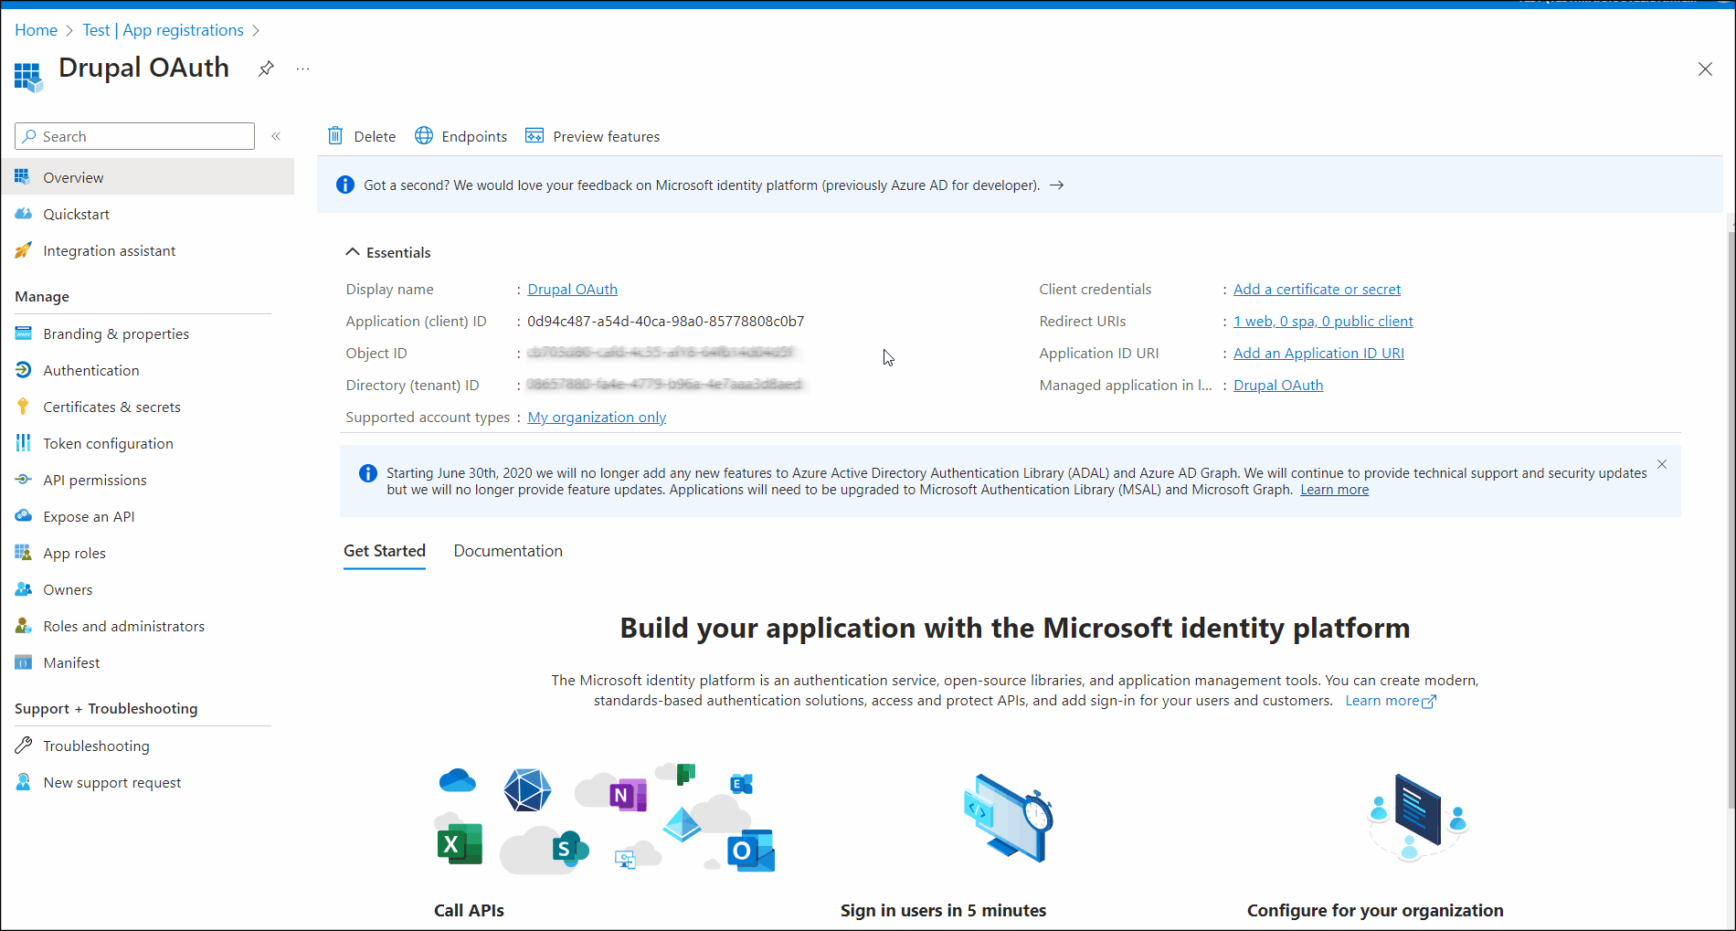Add a certificate or secret
This screenshot has width=1736, height=931.
(x=1317, y=289)
